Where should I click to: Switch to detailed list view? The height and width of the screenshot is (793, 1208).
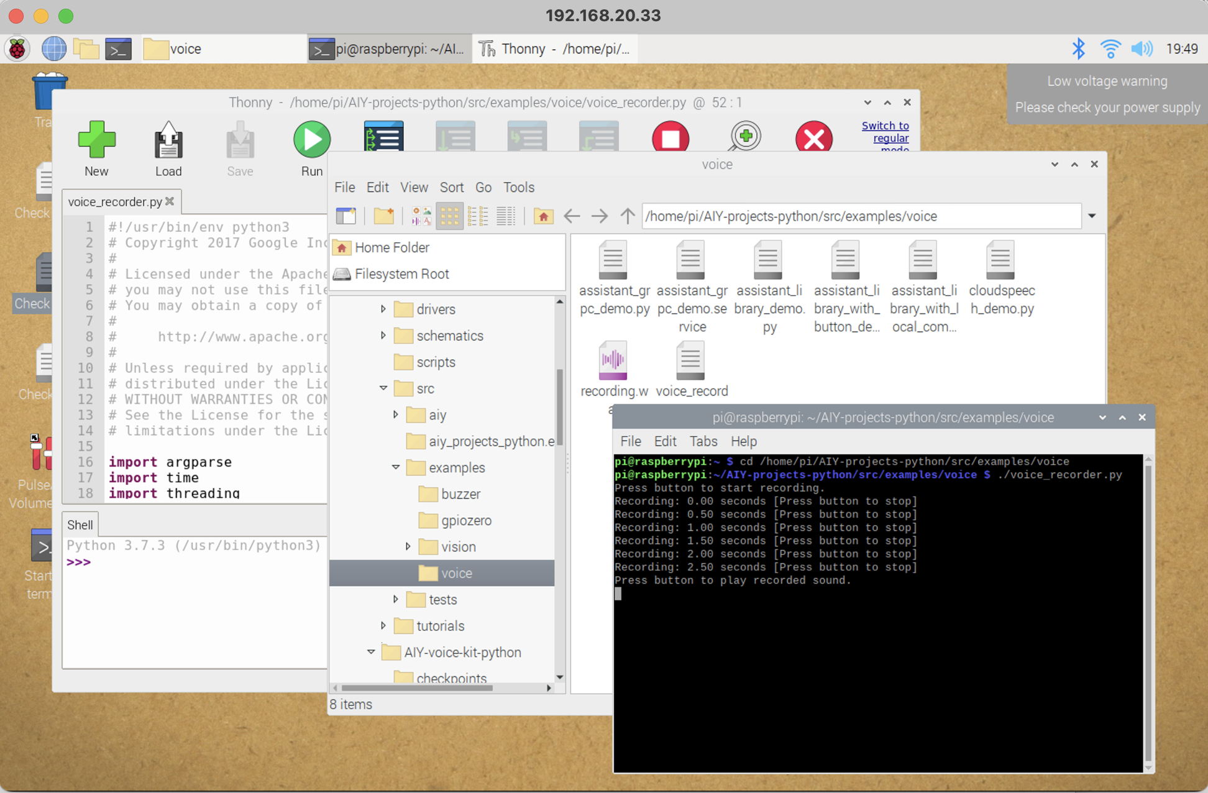tap(506, 216)
